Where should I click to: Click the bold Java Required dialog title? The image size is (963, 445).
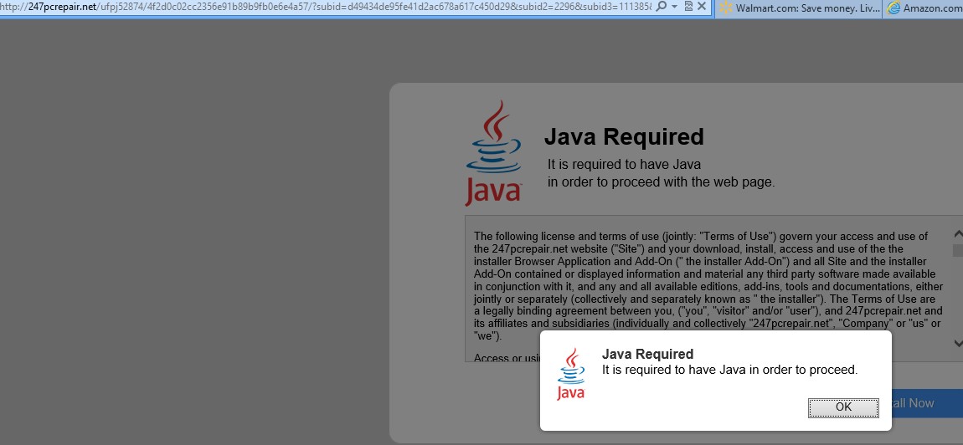(647, 354)
